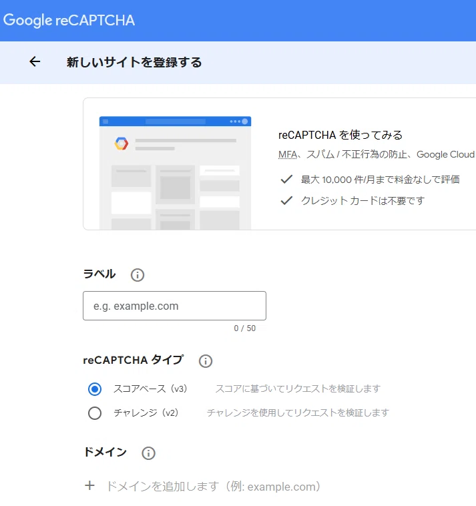
Task: Click the plus icon to add a domain
Action: (89, 486)
